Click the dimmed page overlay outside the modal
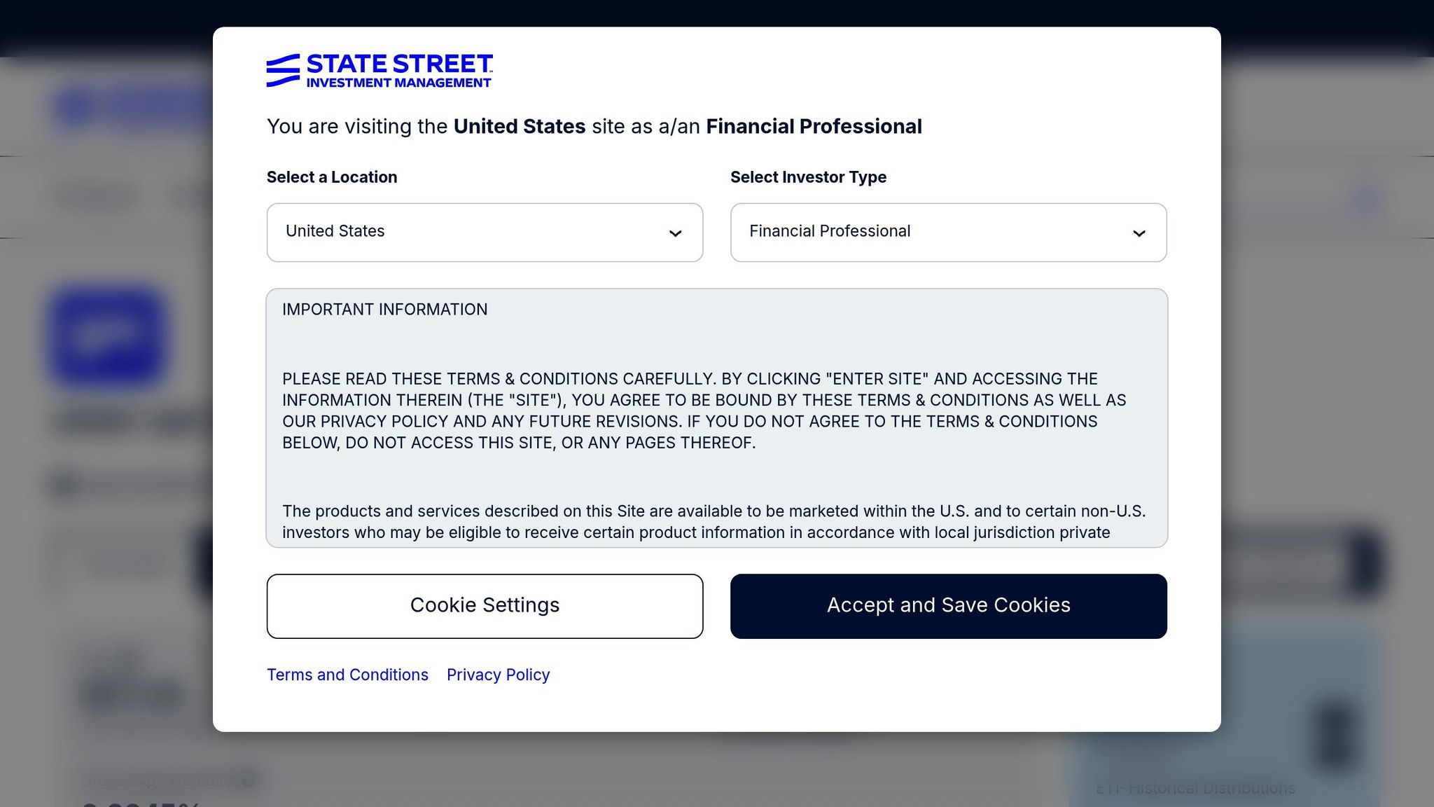This screenshot has width=1434, height=807. coord(105,420)
